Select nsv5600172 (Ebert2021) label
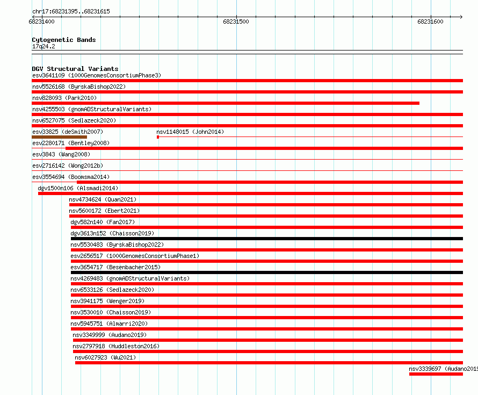Viewport: 478px width, 395px height. [104, 211]
